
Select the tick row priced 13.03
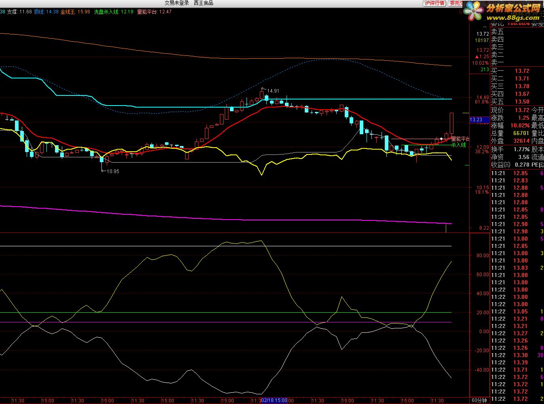pyautogui.click(x=517, y=268)
